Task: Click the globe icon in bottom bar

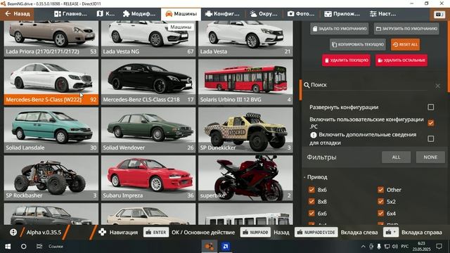Action: 13,232
